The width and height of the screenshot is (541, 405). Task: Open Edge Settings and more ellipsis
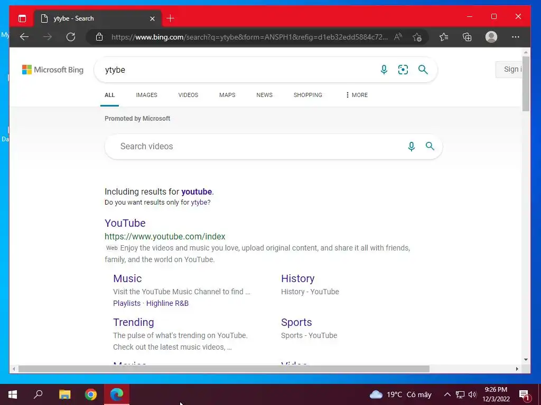pos(516,37)
